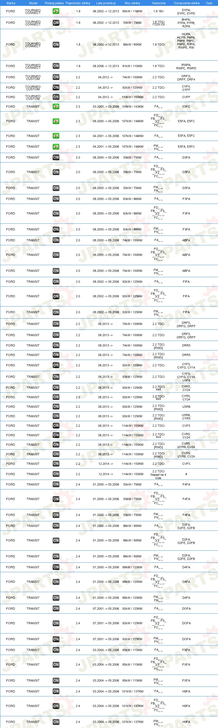
Task: Click ON icon in Transit 08.2013 CVF5 row
Action: pos(56,426)
